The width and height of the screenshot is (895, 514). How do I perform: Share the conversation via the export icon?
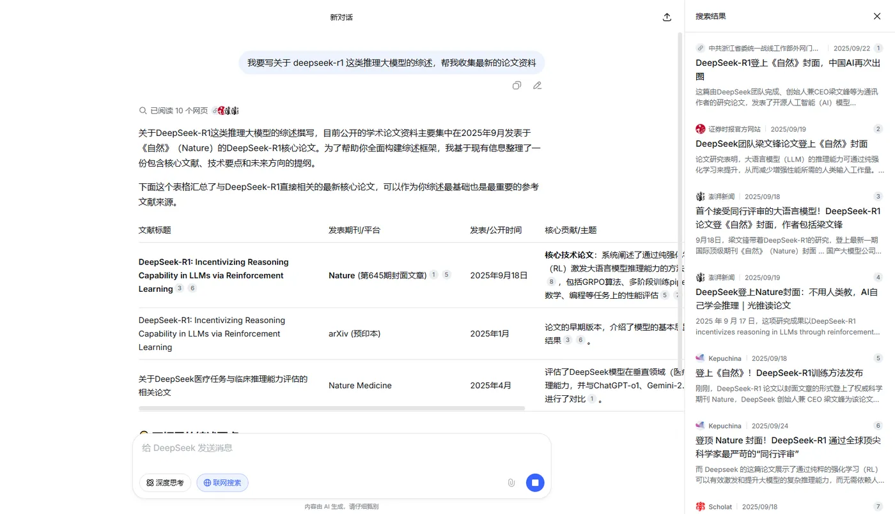point(667,17)
